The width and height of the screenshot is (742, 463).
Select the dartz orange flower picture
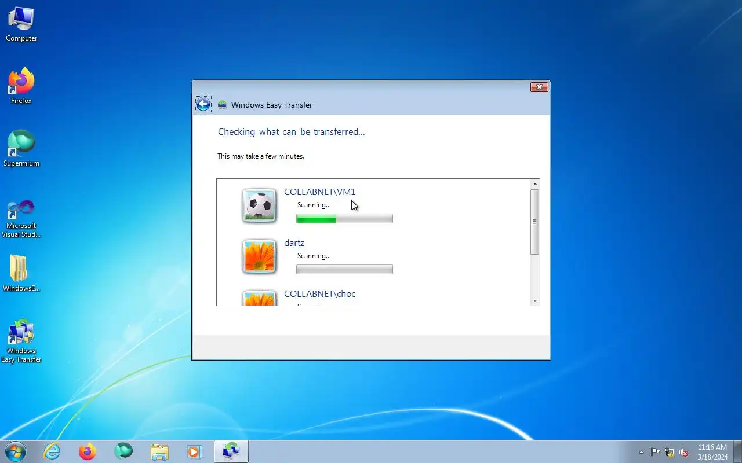[x=259, y=256]
